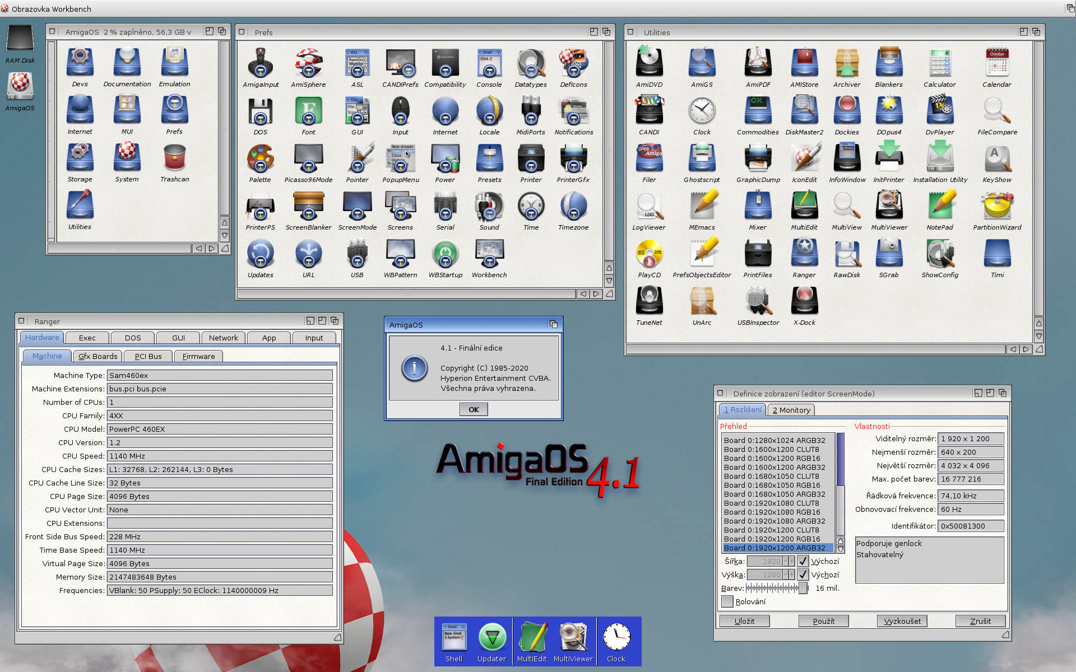Adjust the Barev color depth slider

coord(803,588)
